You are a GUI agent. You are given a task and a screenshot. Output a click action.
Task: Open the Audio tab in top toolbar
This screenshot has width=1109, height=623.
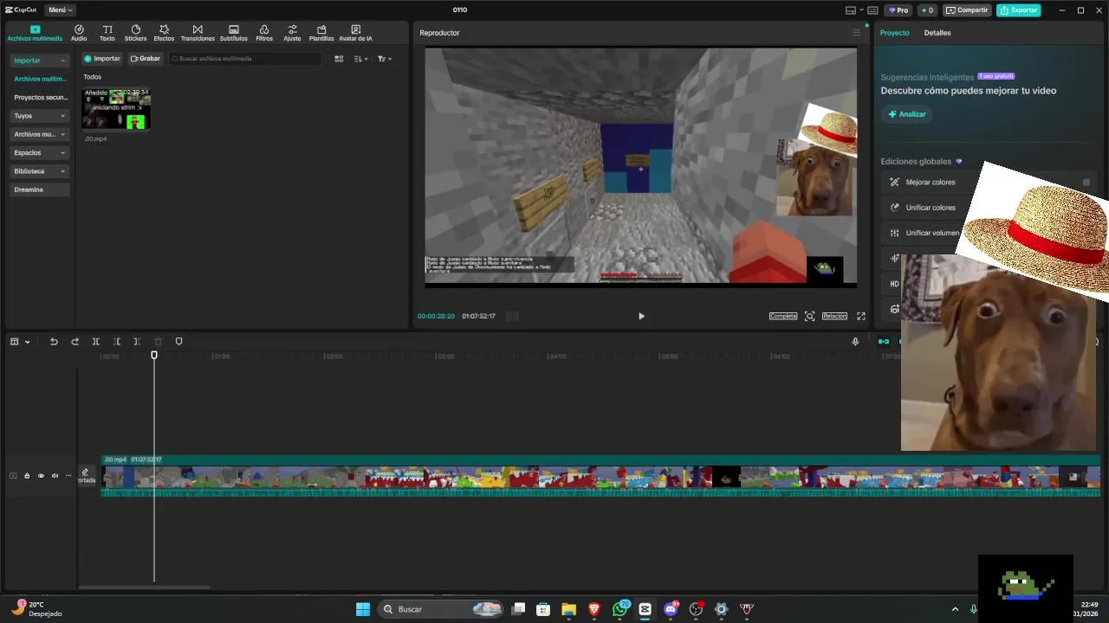tap(79, 33)
